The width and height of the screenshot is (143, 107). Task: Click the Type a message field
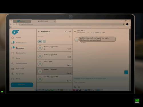[x=100, y=82]
